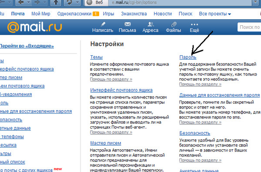Screen dimensions: 261x172
Task: Go to Мой Мир
Action: [x=41, y=14]
